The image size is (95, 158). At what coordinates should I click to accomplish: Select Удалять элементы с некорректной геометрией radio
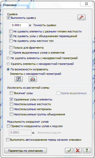tap(8, 64)
